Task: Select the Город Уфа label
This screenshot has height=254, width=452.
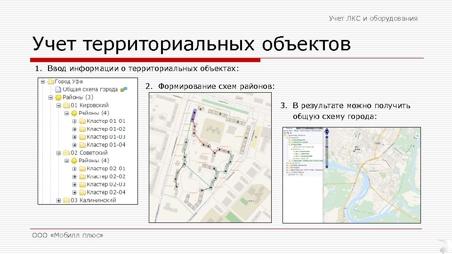Action: click(x=69, y=81)
